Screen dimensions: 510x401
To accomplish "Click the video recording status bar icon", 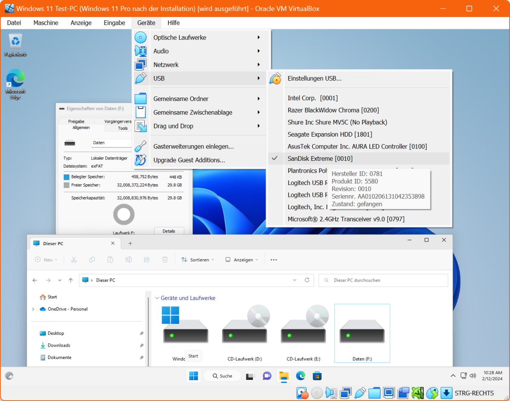I will click(x=402, y=393).
